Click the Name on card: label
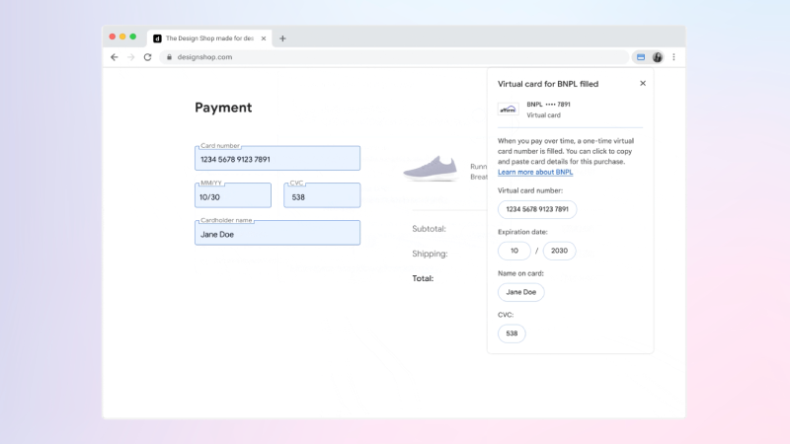The width and height of the screenshot is (790, 444). (520, 273)
